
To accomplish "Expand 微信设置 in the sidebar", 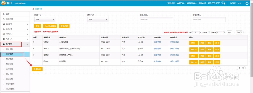I will point(15,29).
